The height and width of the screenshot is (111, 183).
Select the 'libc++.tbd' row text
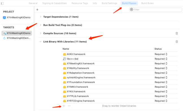(x=72, y=59)
